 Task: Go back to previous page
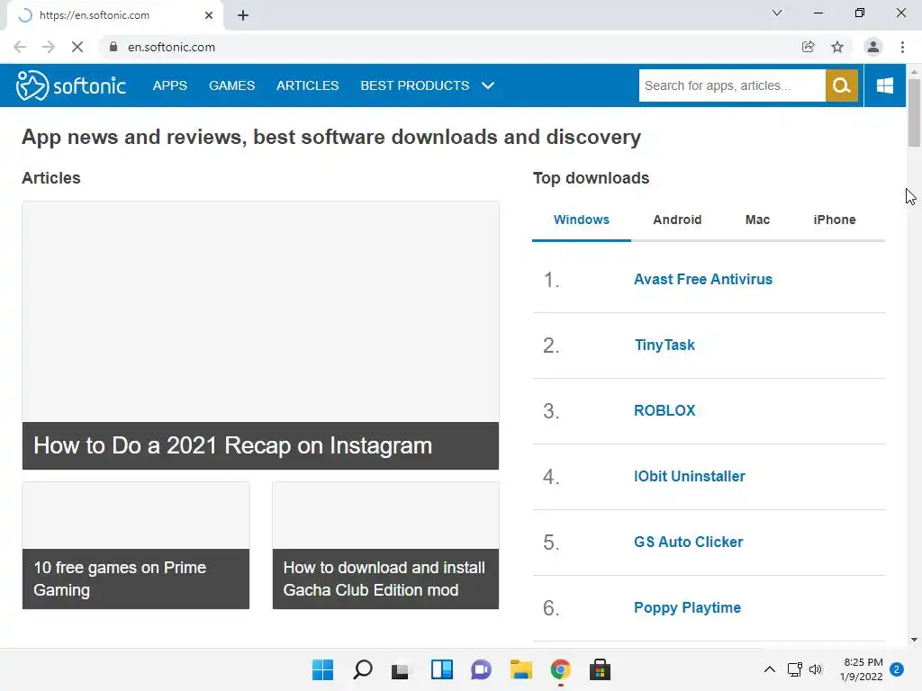(x=20, y=47)
